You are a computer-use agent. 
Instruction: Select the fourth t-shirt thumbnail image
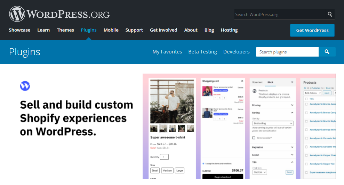(x=182, y=128)
